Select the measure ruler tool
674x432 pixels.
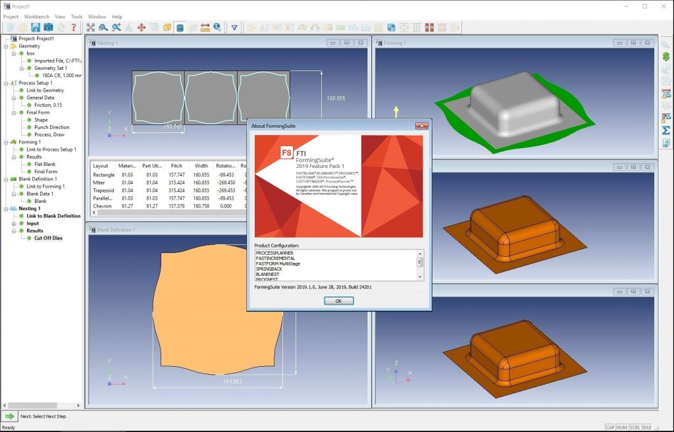click(x=205, y=28)
